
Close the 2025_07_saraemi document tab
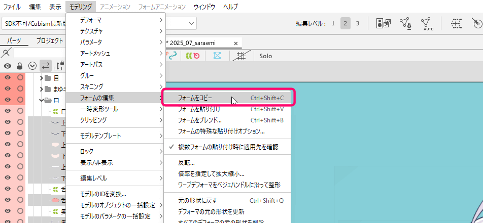point(235,43)
